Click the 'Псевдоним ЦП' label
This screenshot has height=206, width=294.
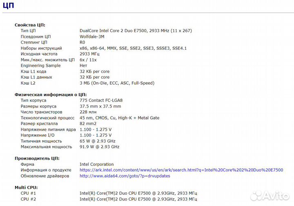click(x=36, y=37)
